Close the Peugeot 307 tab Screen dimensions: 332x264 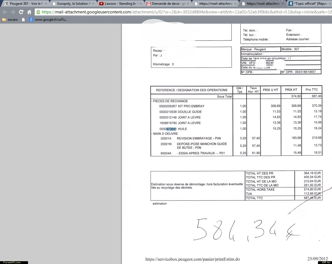coord(46,4)
